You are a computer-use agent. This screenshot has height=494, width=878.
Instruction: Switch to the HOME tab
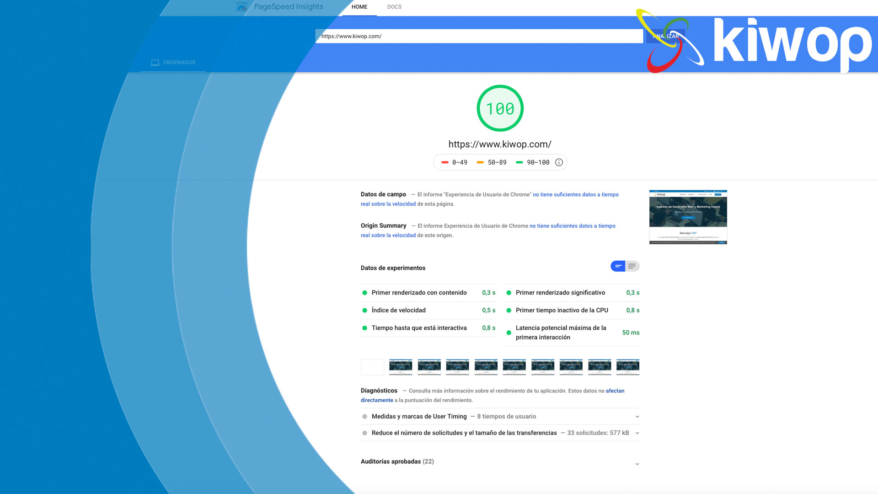[x=359, y=7]
